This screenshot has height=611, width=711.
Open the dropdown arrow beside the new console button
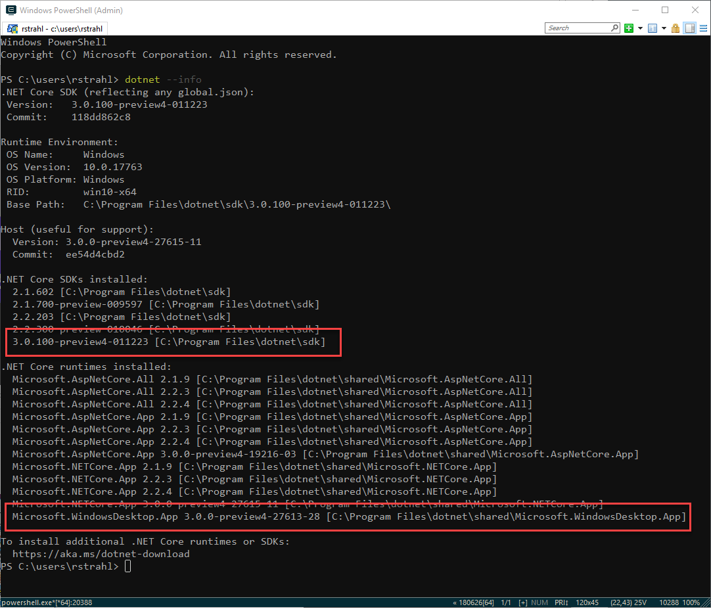[x=640, y=28]
